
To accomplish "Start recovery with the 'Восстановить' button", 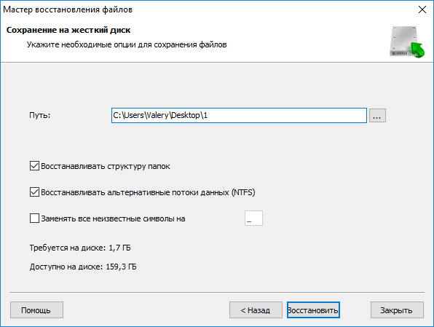I will pos(313,310).
